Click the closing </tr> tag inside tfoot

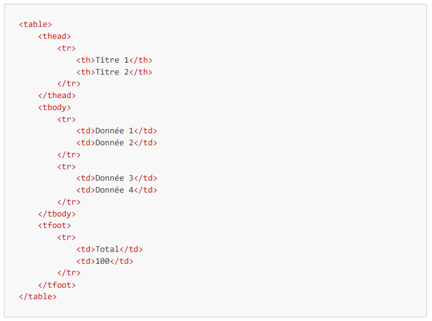click(69, 273)
